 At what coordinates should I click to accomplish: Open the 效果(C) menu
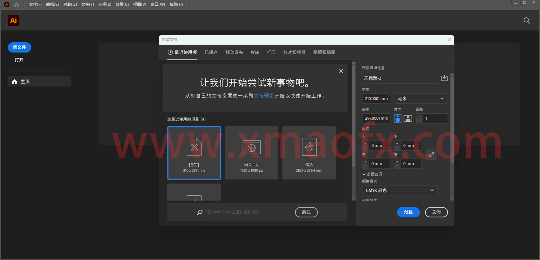click(x=122, y=5)
